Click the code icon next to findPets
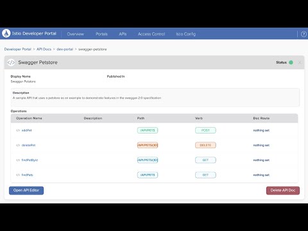Viewport: 308px width, 231px height. click(x=18, y=175)
